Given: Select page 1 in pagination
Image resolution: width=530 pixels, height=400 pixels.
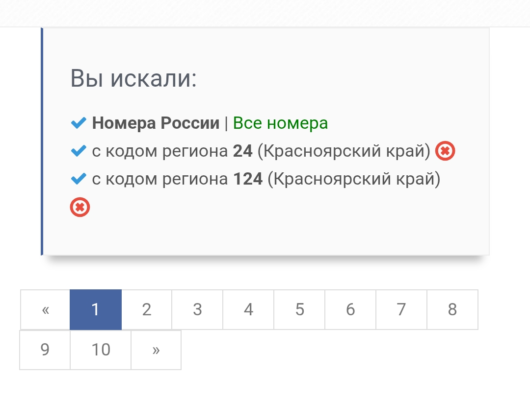Looking at the screenshot, I should (96, 309).
